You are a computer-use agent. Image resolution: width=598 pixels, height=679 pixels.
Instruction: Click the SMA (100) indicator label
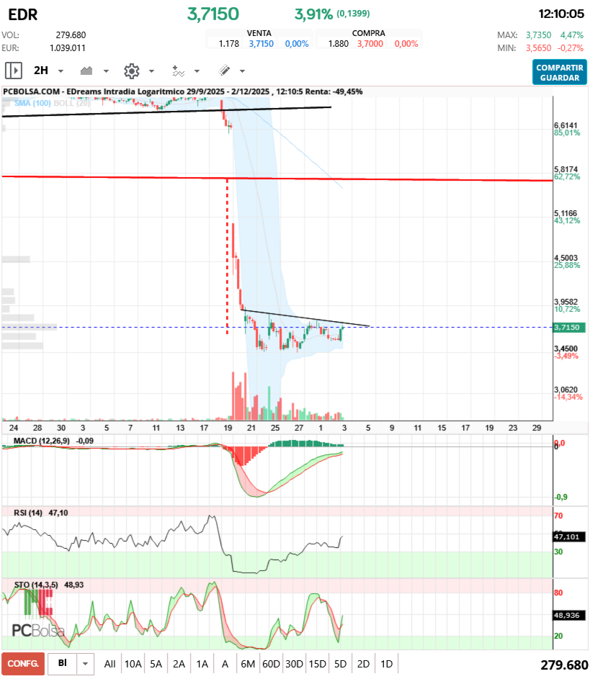tap(32, 103)
